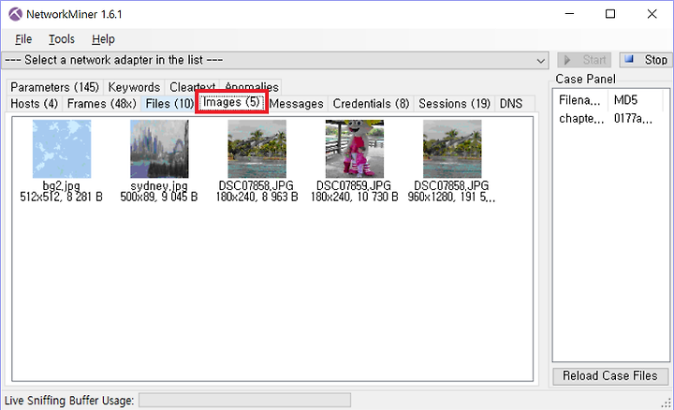Image resolution: width=674 pixels, height=410 pixels.
Task: Click the Reload Case Files button
Action: click(610, 376)
